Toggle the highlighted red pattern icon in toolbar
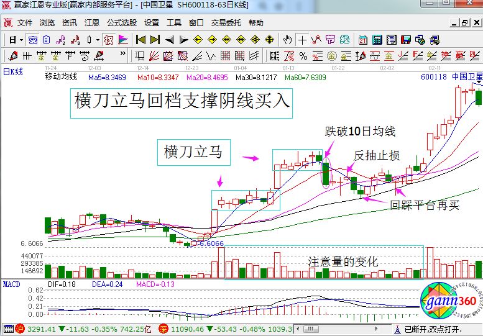This screenshot has width=483, height=336. (x=109, y=40)
